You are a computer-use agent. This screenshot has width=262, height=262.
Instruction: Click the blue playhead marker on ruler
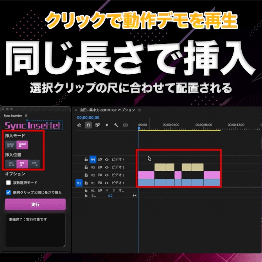coord(139,128)
